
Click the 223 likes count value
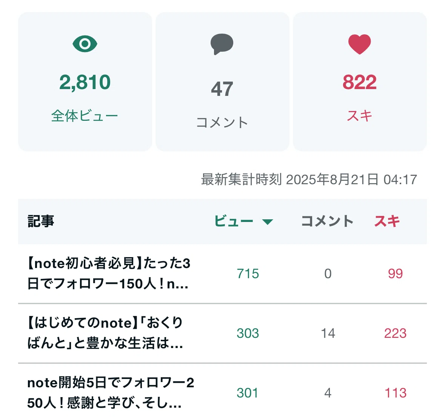(395, 333)
